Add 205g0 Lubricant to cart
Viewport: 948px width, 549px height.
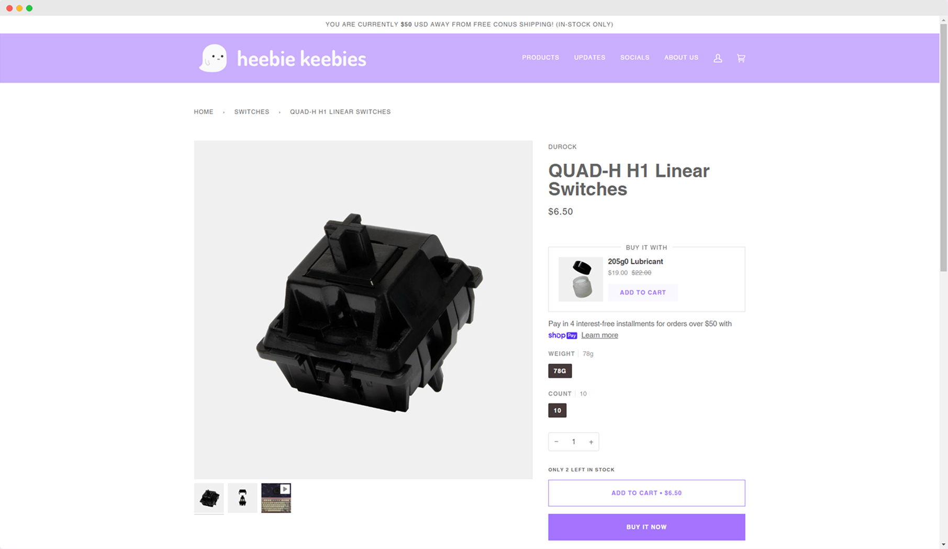tap(643, 293)
